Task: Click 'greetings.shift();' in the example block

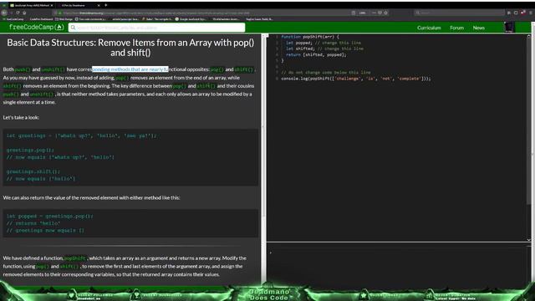Action: point(33,171)
